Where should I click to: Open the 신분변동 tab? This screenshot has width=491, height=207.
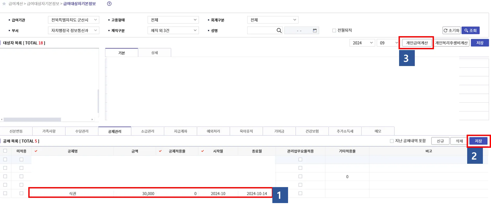pos(16,131)
